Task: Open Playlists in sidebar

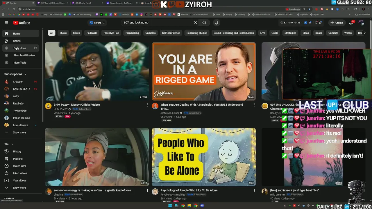Action: [x=21, y=159]
